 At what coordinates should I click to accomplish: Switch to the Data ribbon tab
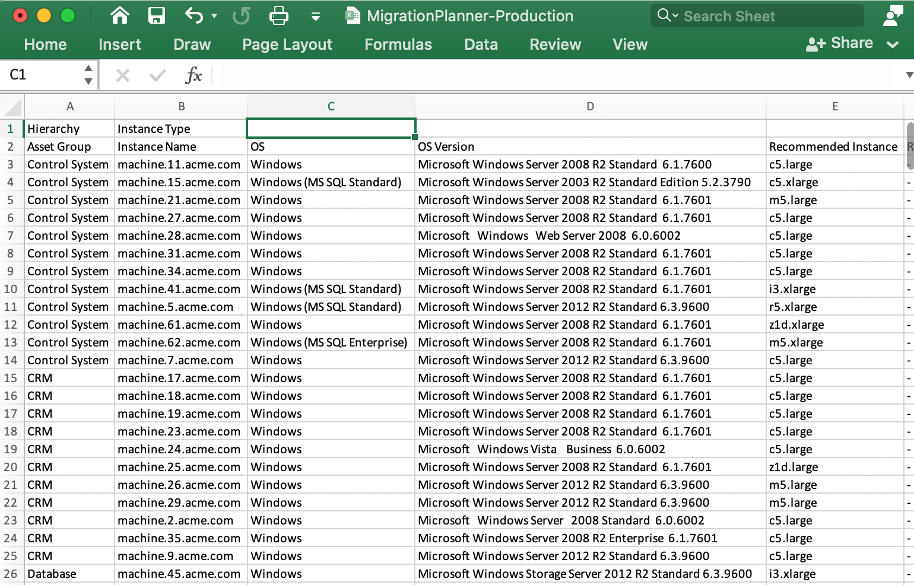pyautogui.click(x=481, y=44)
